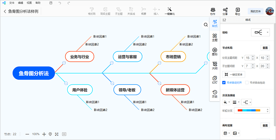Select the 格式刷 format painter tool
The width and height of the screenshot is (276, 140).
click(x=92, y=11)
